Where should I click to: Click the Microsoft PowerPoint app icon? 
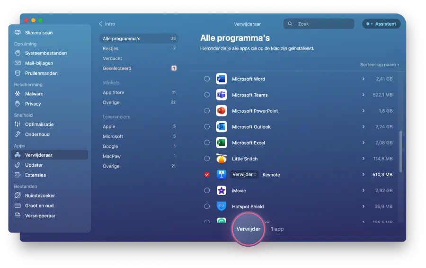click(x=222, y=111)
